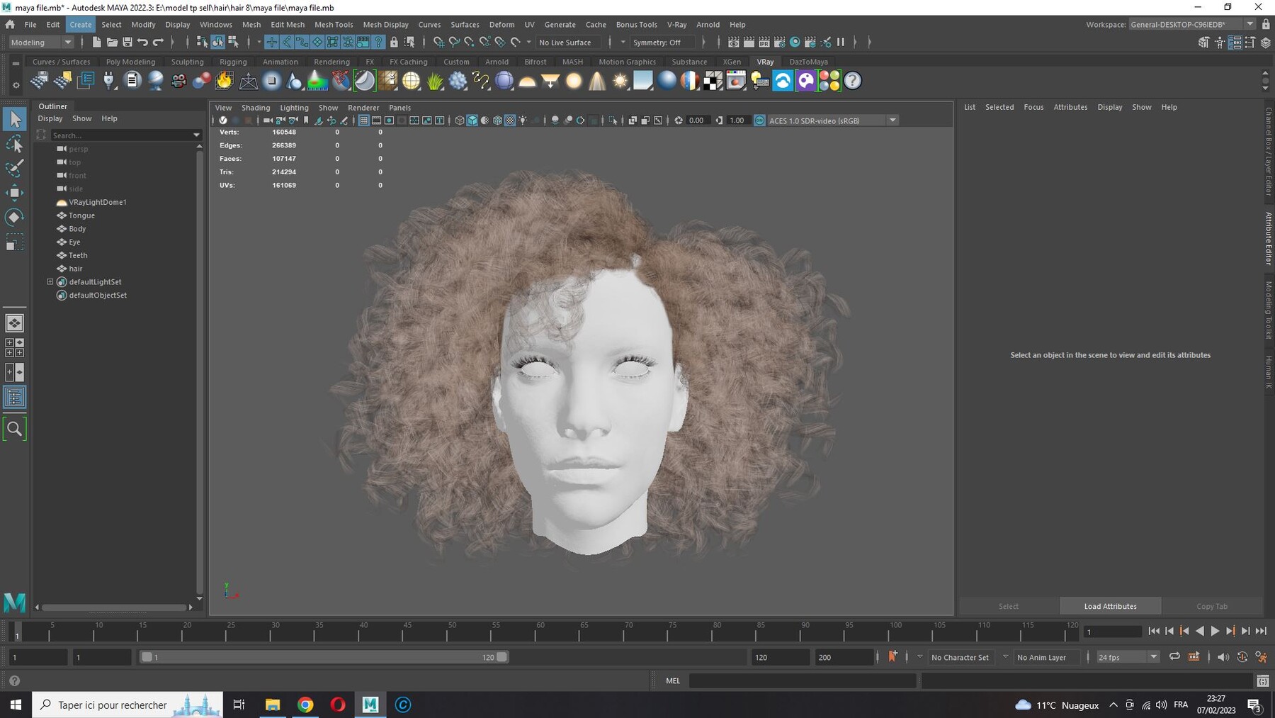
Task: Choose the Rotate tool in toolbox
Action: point(14,217)
